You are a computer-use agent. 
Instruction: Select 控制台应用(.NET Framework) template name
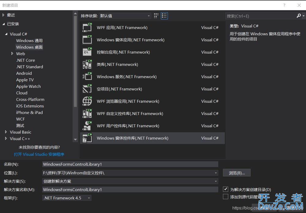[123, 52]
